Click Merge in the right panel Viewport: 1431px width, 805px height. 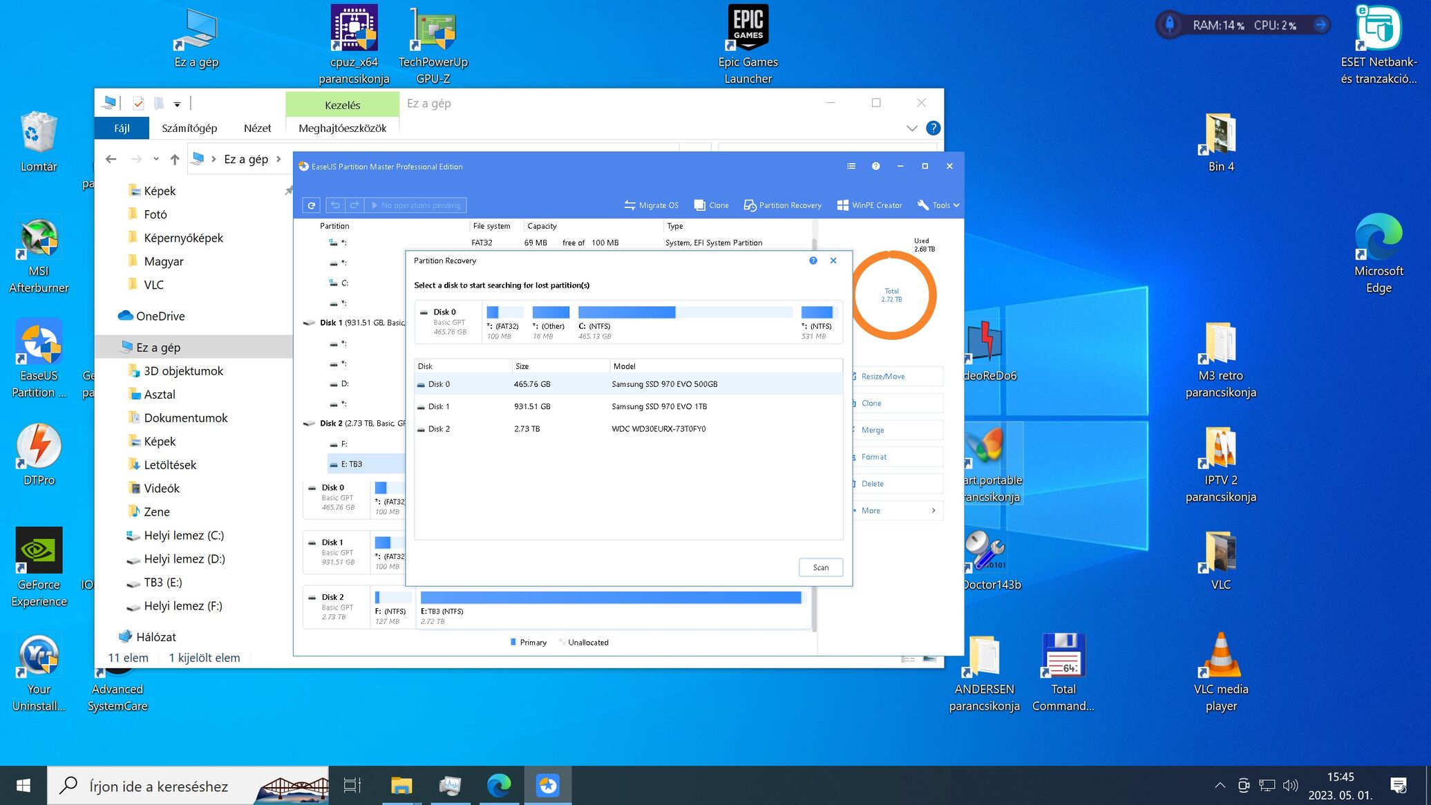tap(897, 430)
